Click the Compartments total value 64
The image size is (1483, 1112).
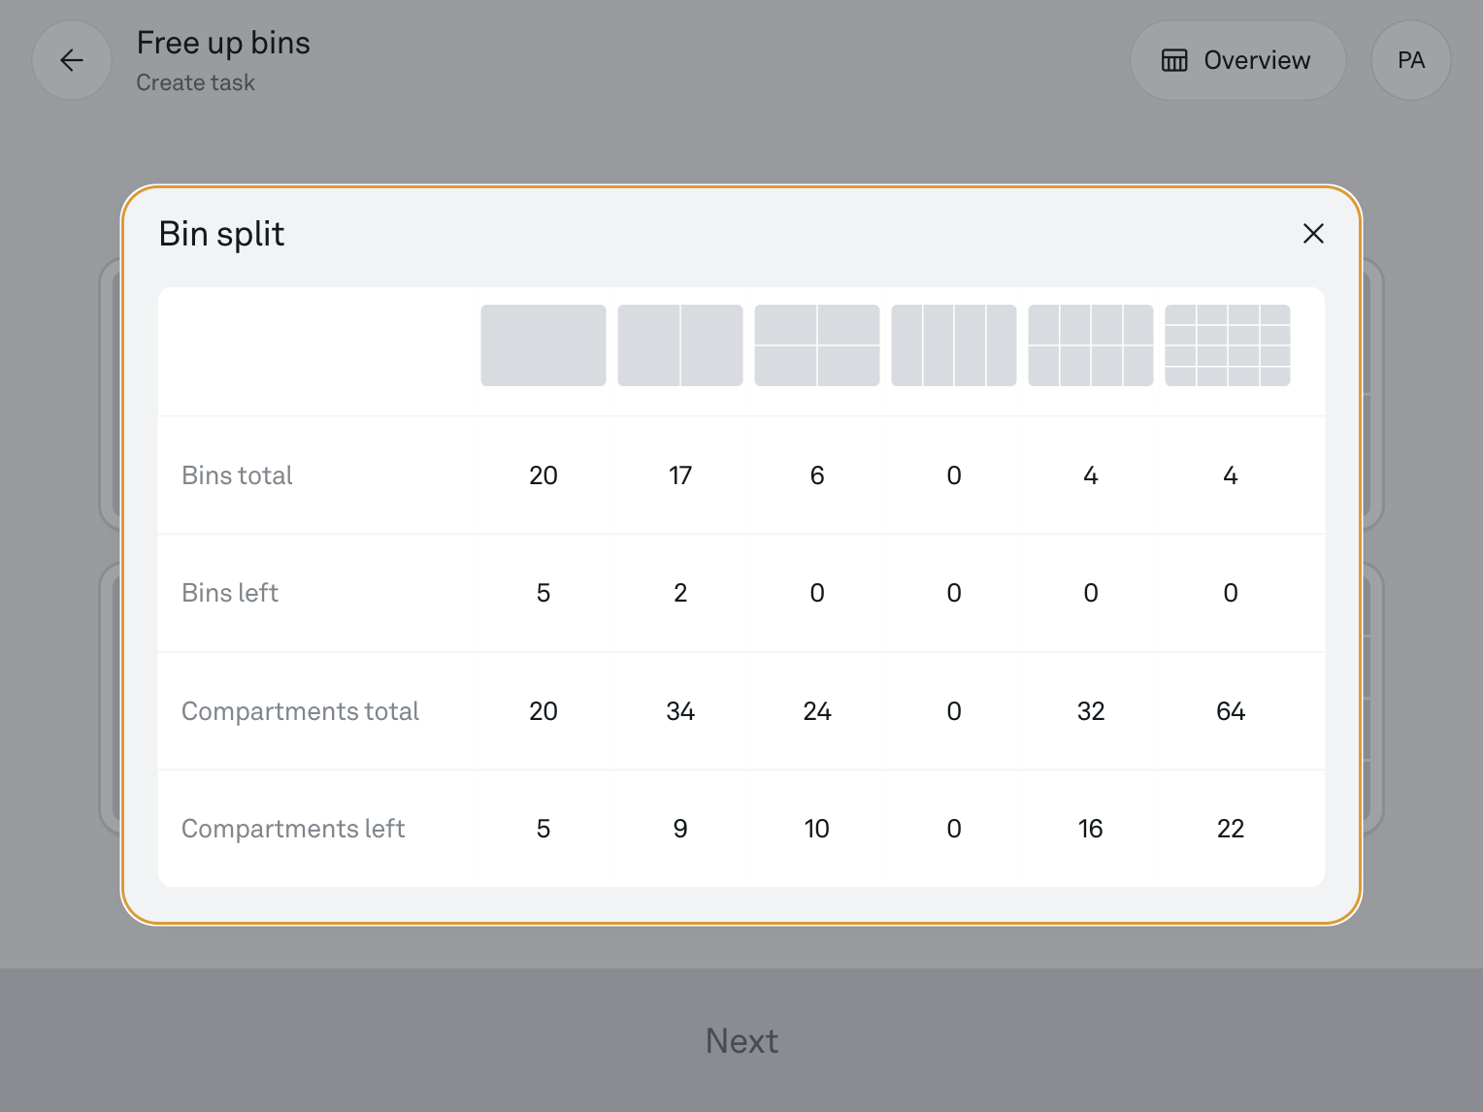[1230, 711]
